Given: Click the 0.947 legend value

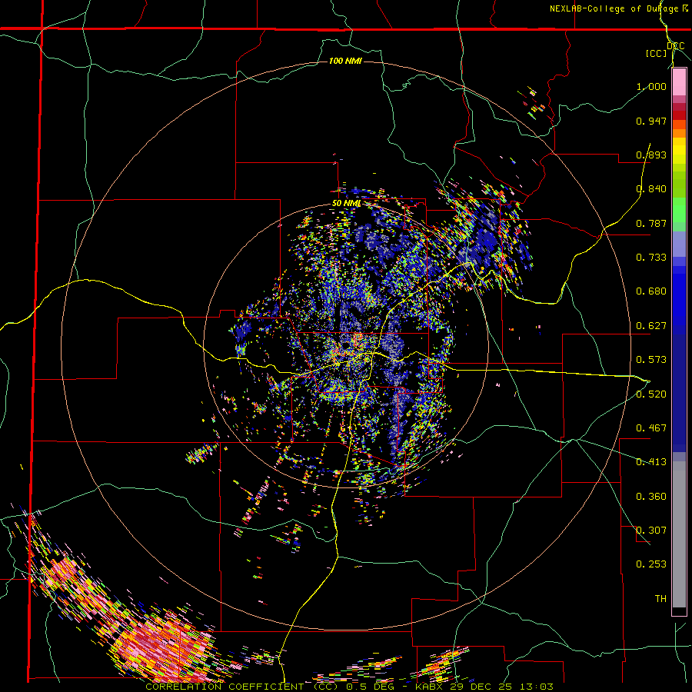Looking at the screenshot, I should point(651,121).
